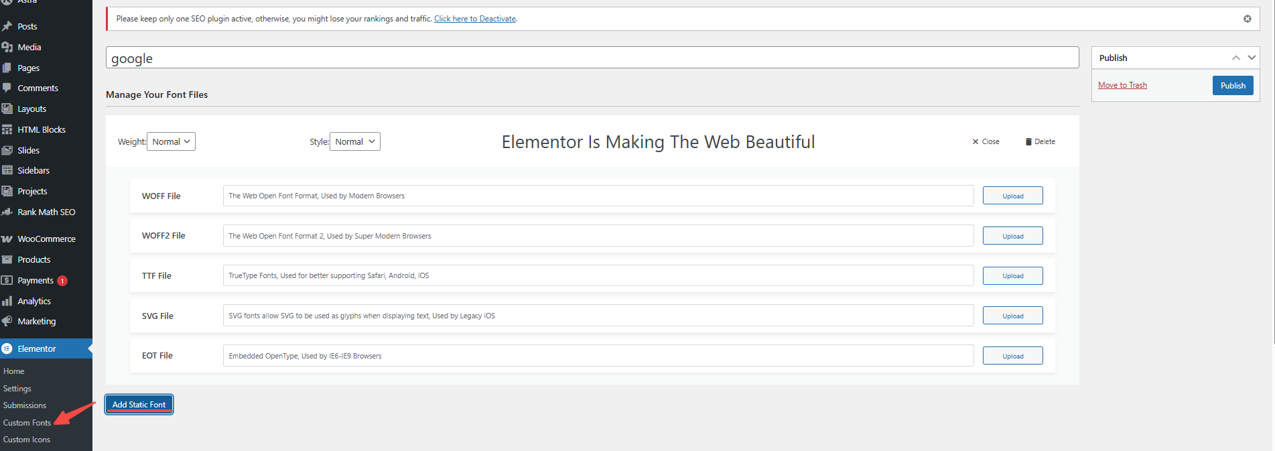This screenshot has height=451, width=1275.
Task: Dismiss the SEO plugin notice
Action: [x=1247, y=19]
